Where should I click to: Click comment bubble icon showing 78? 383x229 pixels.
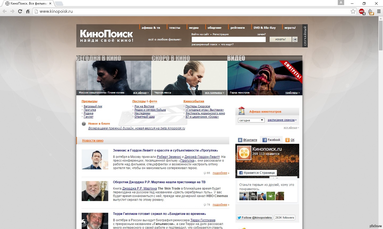coord(205,205)
